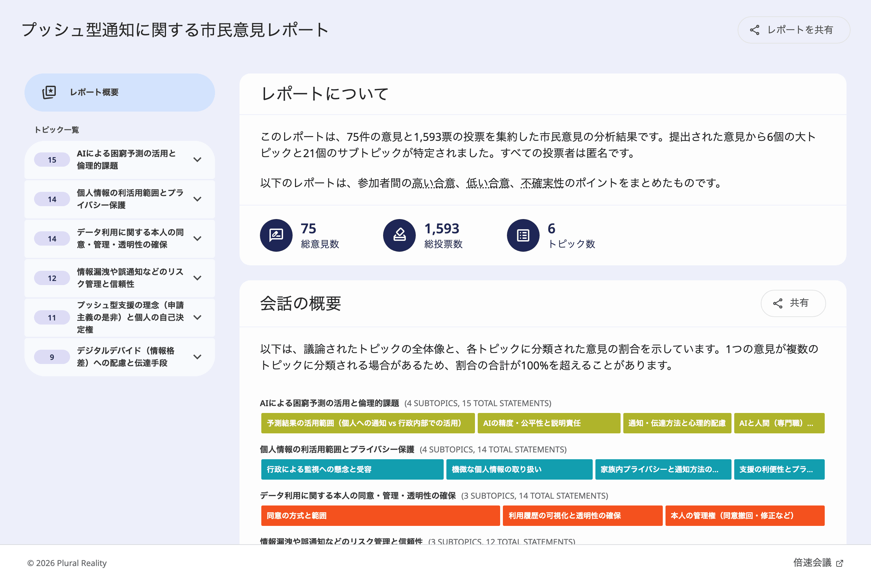This screenshot has height=581, width=871.
Task: Select 個人情報の利活用範囲とプライバシー保護 in topic list
Action: click(x=120, y=199)
